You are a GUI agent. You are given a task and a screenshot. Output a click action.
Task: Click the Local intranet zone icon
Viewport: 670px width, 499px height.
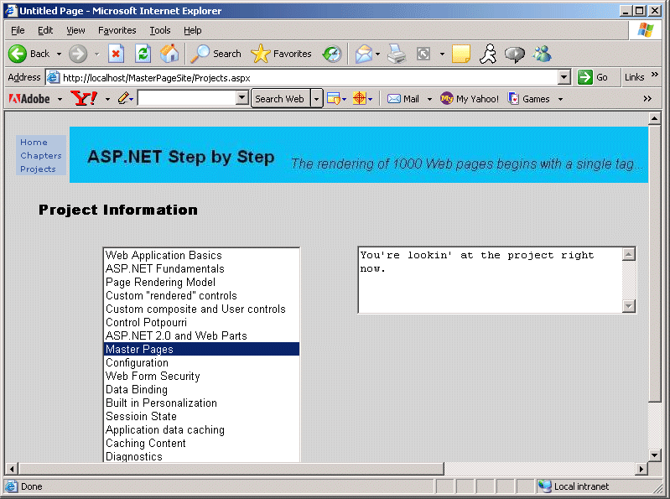tap(544, 486)
